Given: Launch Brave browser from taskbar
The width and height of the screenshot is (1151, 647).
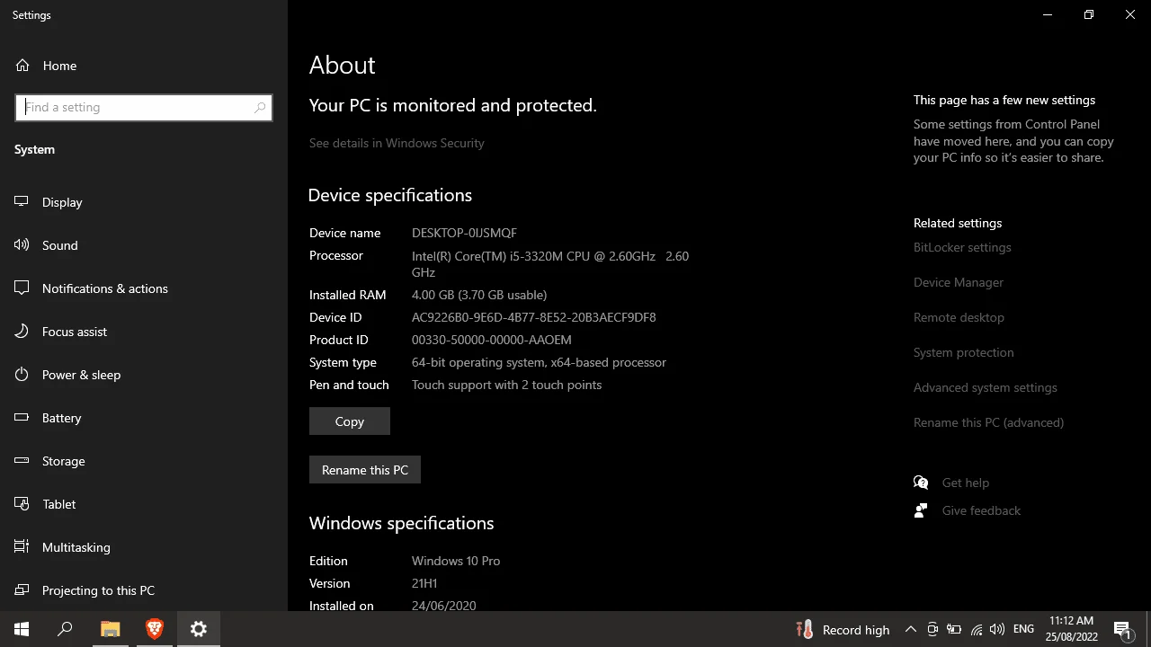Looking at the screenshot, I should (x=155, y=629).
